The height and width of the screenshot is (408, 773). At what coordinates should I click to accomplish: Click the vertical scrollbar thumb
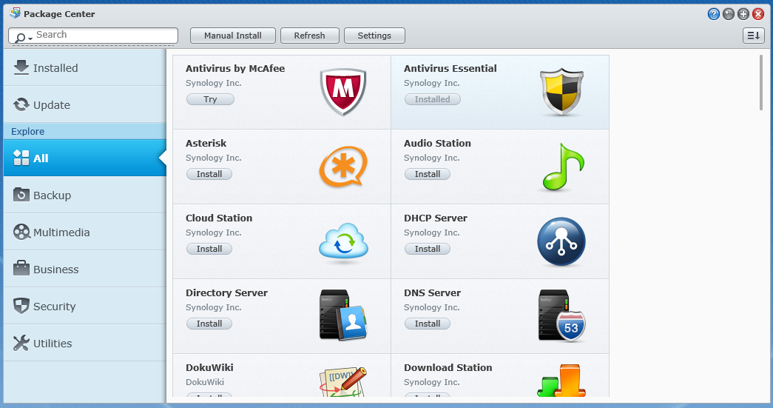[762, 82]
